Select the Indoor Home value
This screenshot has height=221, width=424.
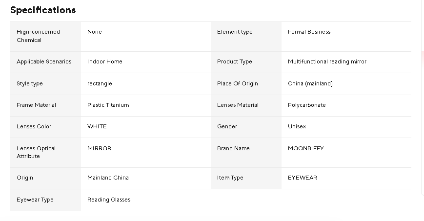(x=104, y=62)
